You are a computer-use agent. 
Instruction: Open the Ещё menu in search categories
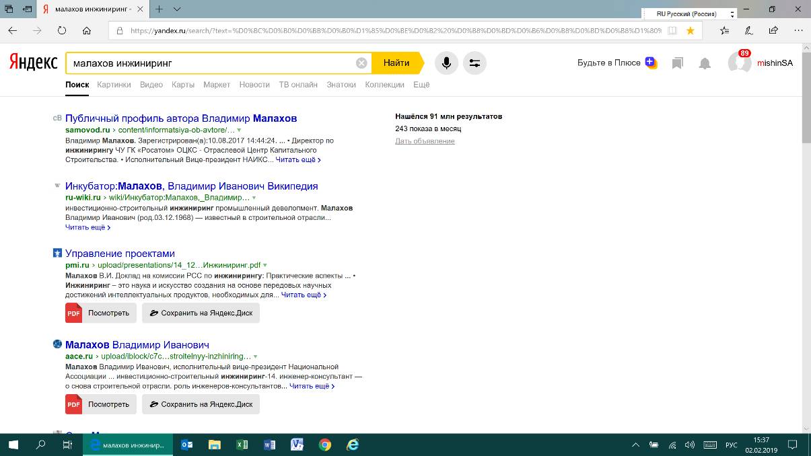pyautogui.click(x=421, y=85)
